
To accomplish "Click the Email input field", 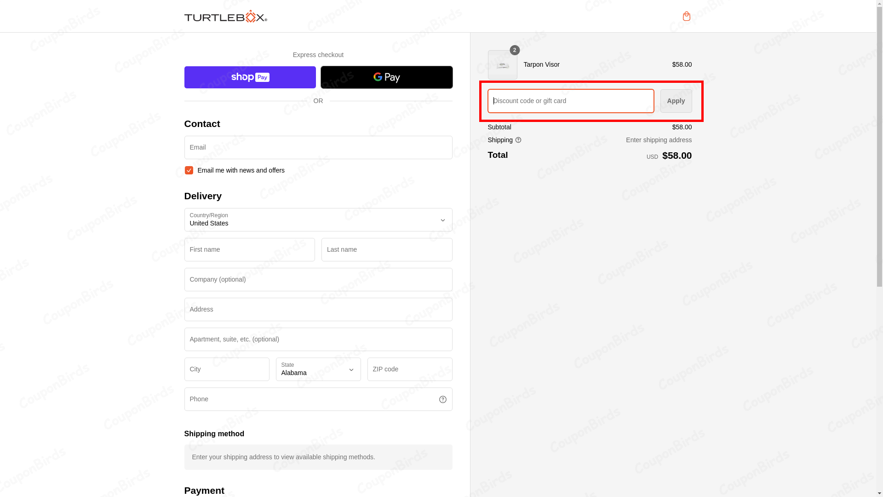I will [318, 148].
